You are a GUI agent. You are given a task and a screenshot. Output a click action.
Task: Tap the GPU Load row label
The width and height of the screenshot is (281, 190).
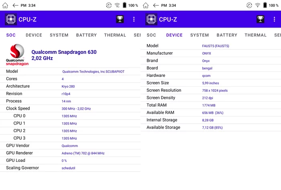pos(16,160)
